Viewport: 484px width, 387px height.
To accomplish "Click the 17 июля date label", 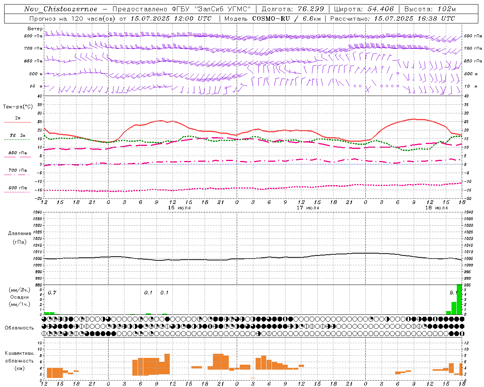I will (x=308, y=208).
